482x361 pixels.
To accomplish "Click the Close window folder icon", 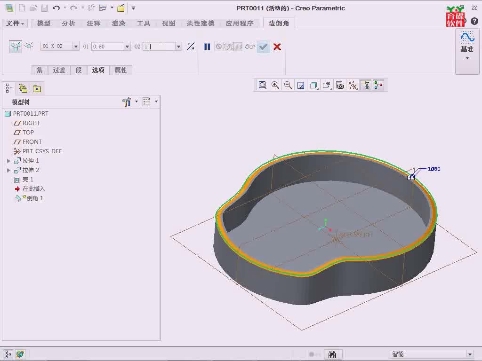I will coord(121,8).
